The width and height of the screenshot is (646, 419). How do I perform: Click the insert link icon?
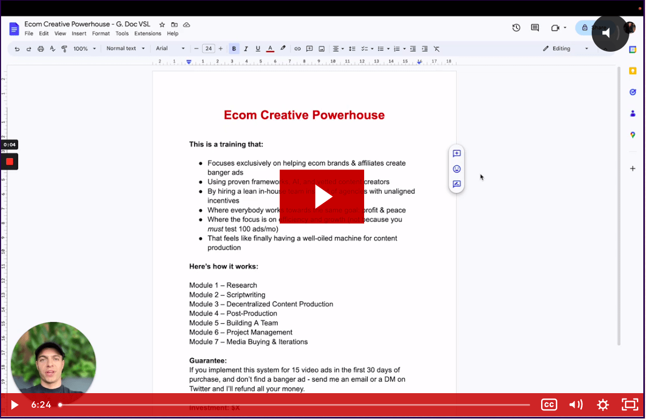(x=297, y=49)
